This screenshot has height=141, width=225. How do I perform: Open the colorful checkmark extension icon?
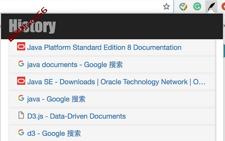[183, 7]
